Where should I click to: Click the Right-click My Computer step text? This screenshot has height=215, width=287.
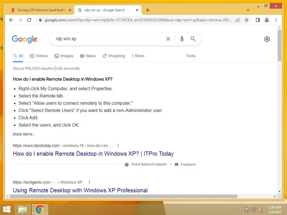point(66,88)
